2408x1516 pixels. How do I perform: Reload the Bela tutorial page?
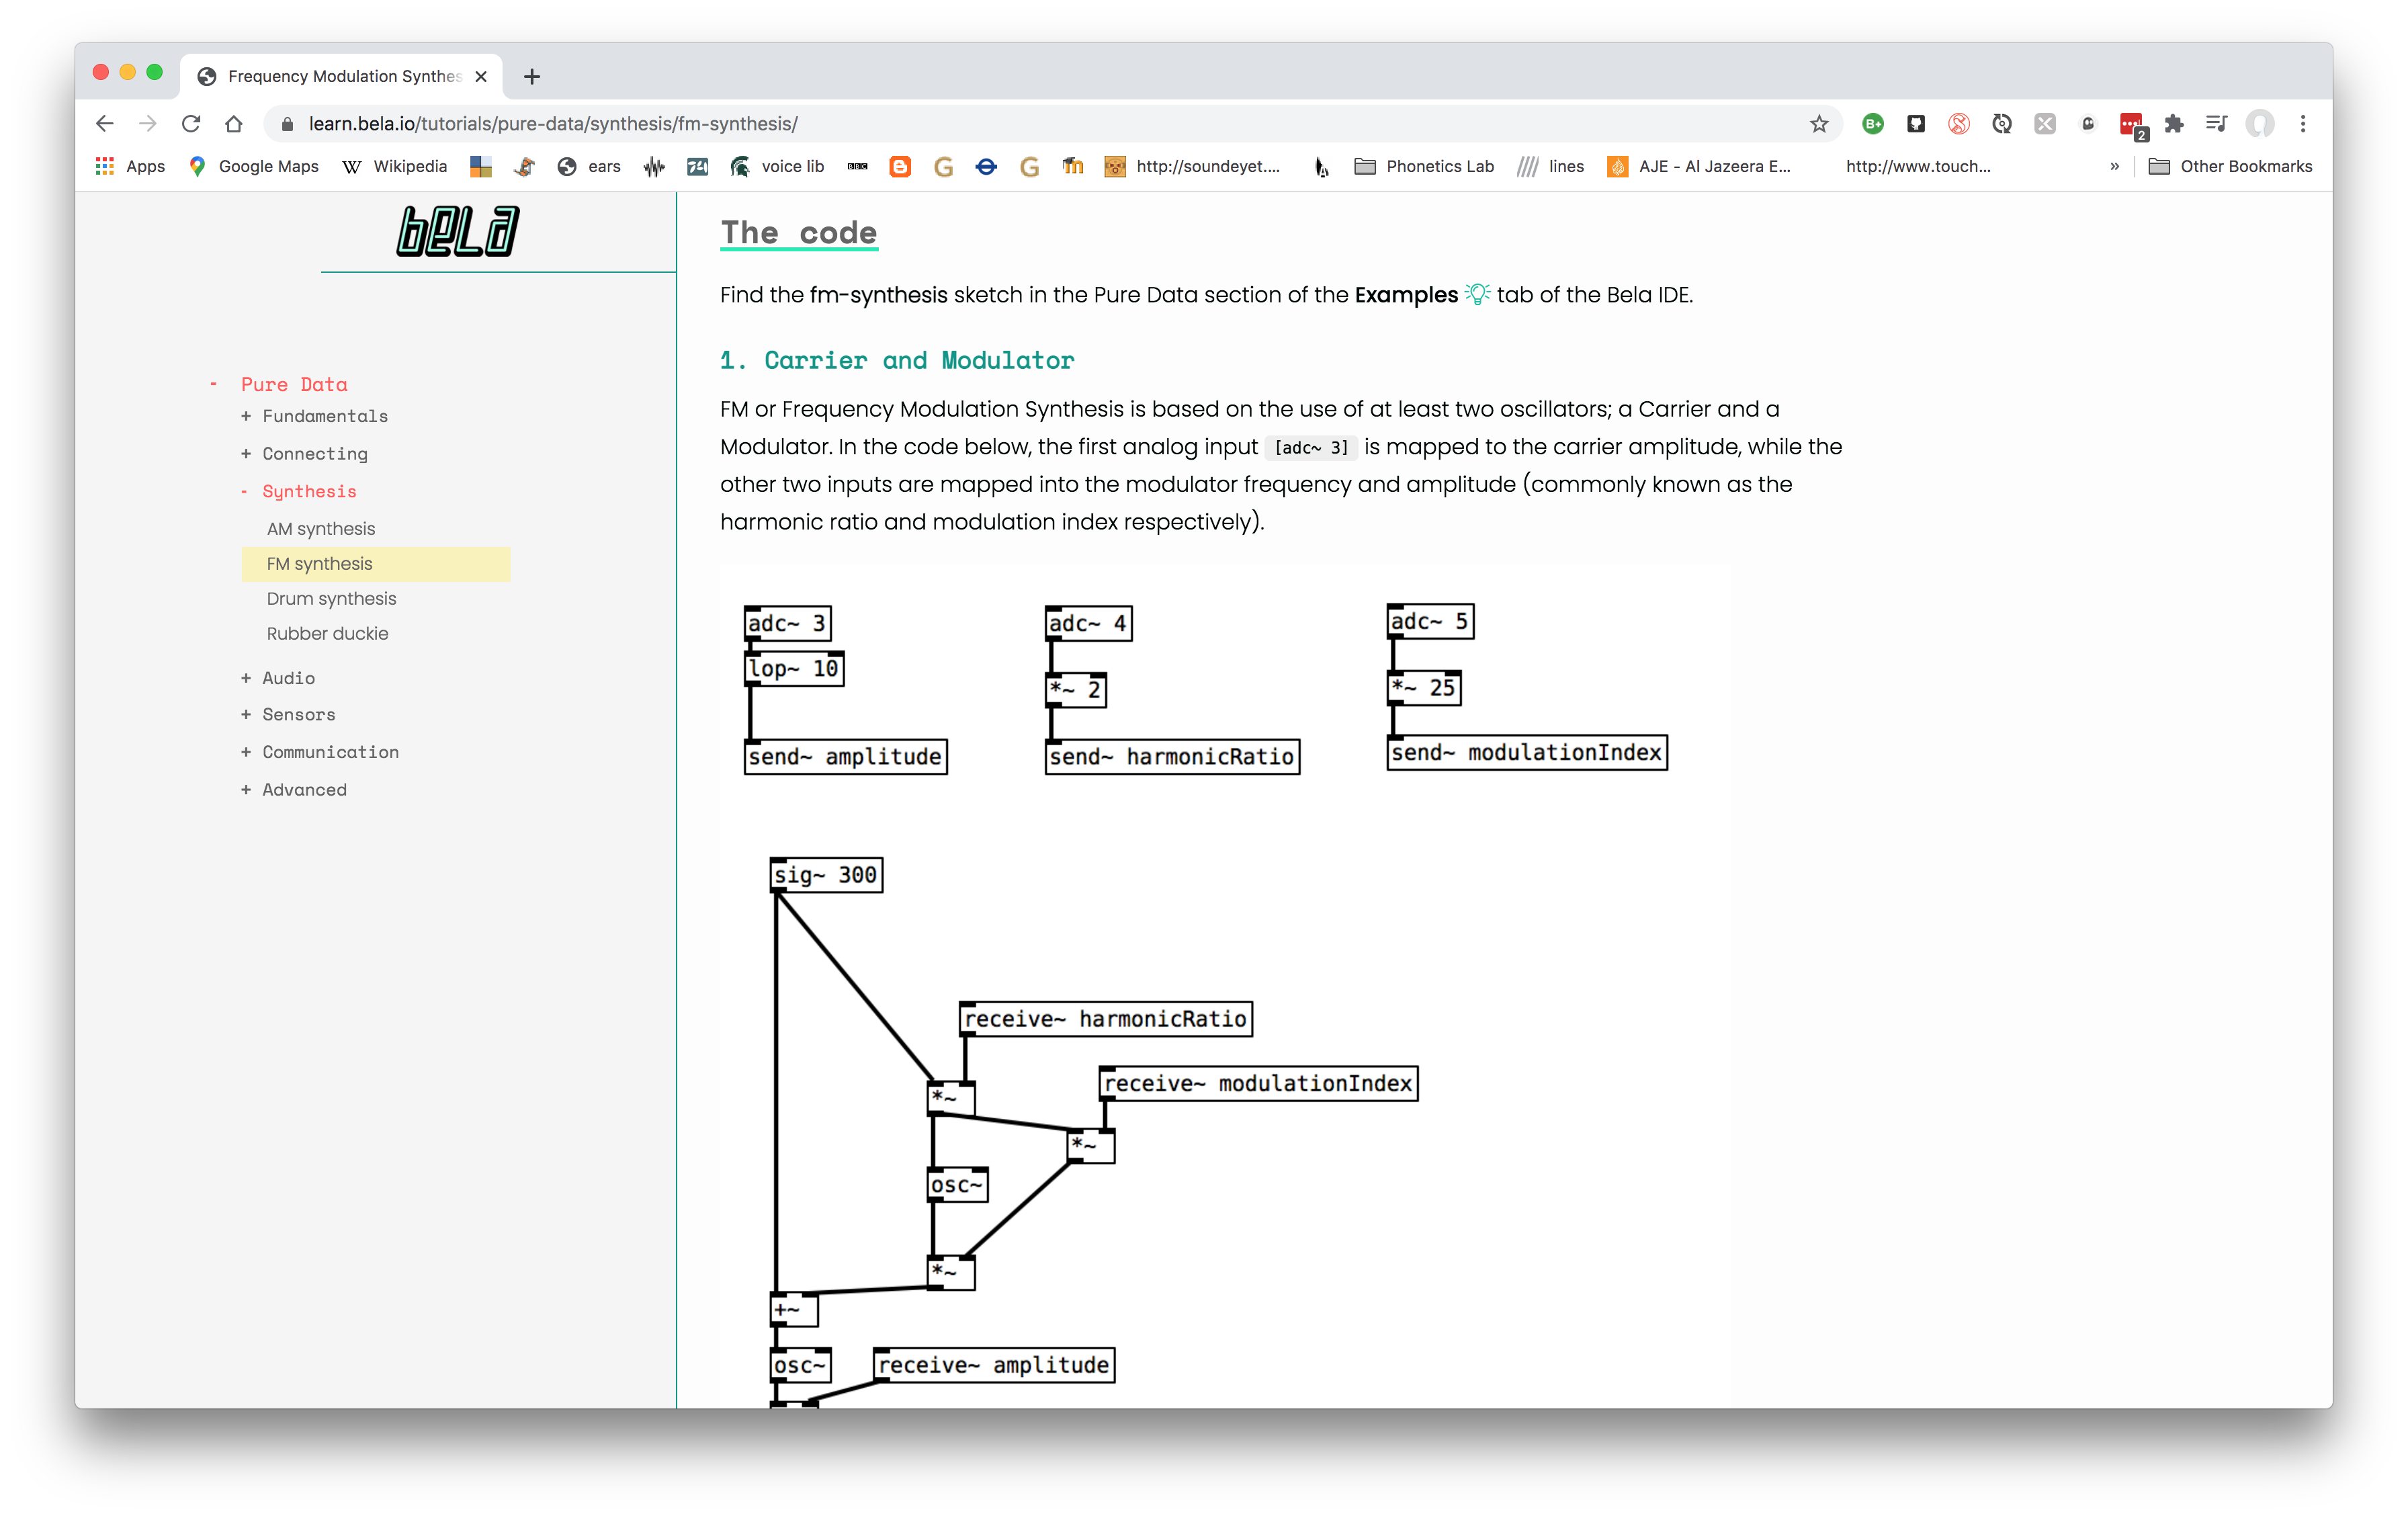pos(191,123)
